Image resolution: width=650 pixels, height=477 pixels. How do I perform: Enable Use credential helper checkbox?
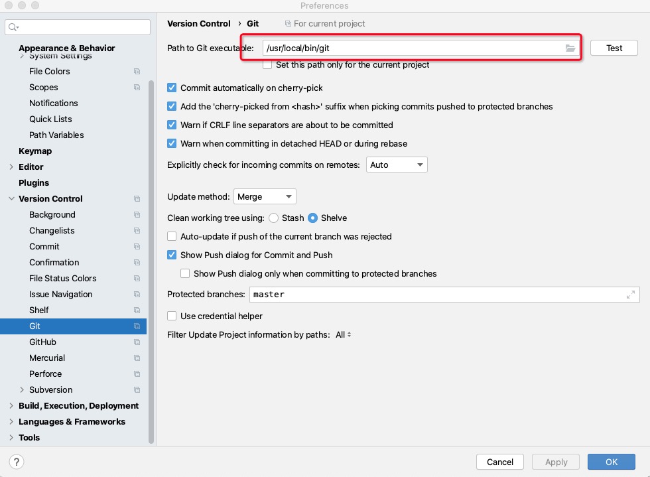pyautogui.click(x=172, y=316)
